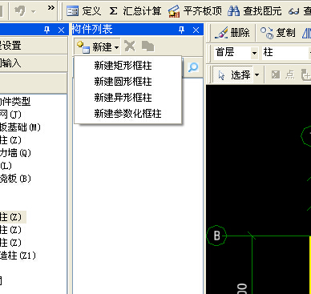
Task: Choose 新建参数化框柱 from menu
Action: 128,114
